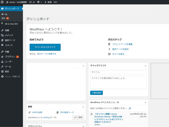
Task: Click the WordPress logo in admin bar
Action: coord(2,2)
